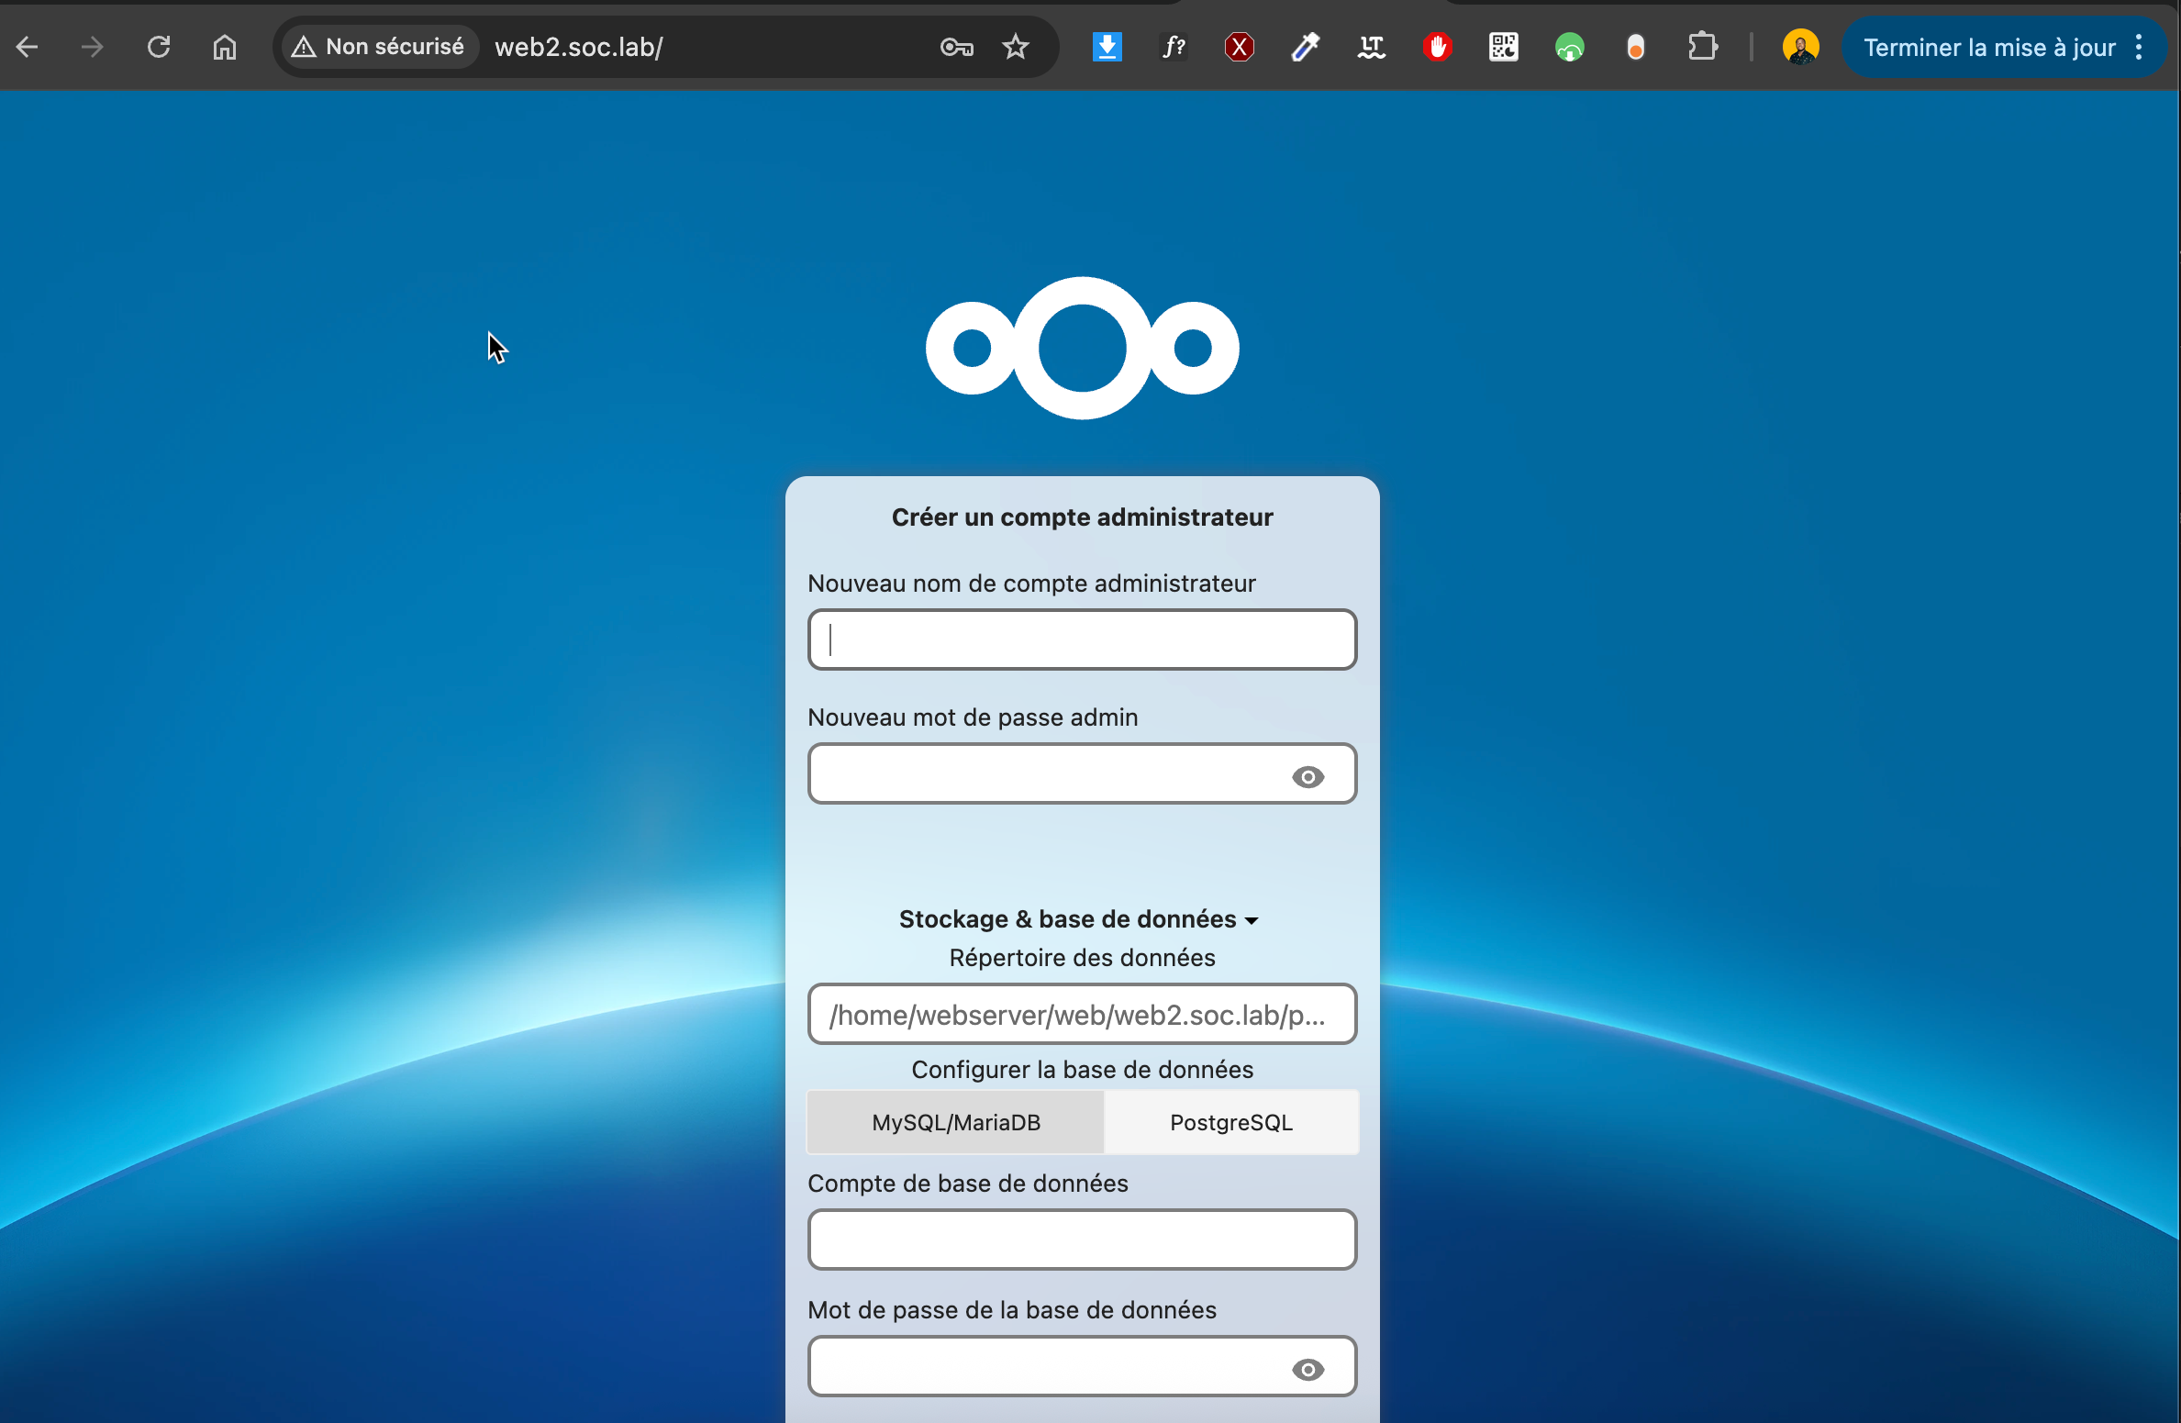
Task: Reveal the database password via the eye toggle
Action: coord(1307,1370)
